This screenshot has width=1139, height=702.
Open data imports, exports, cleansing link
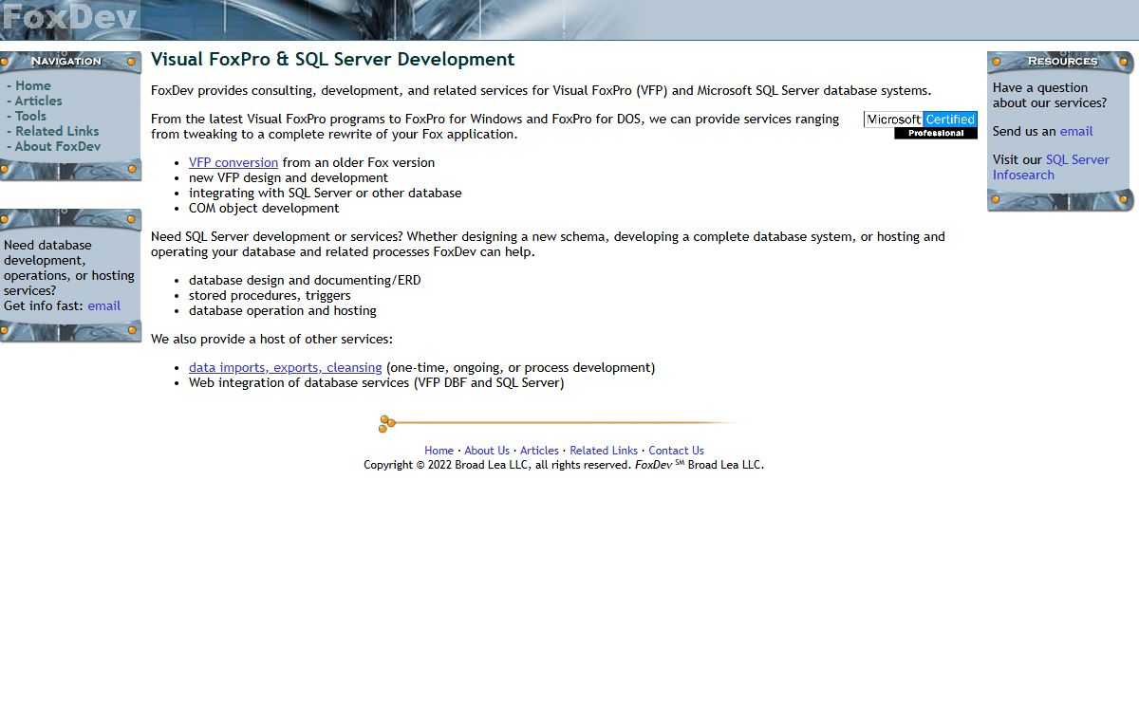[x=285, y=367]
